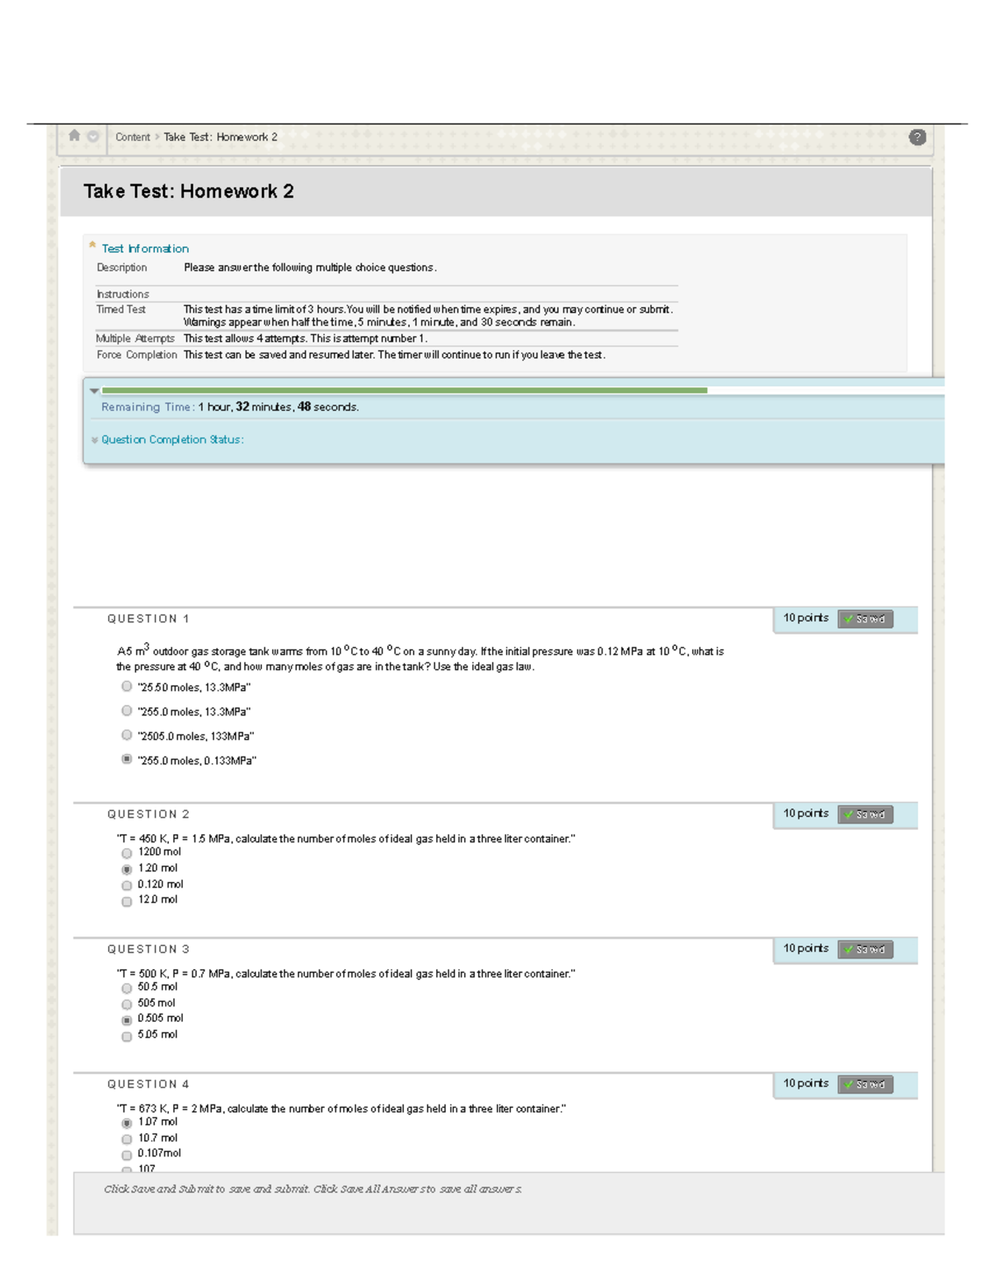Choose 1200 mol for Question 2

(126, 853)
